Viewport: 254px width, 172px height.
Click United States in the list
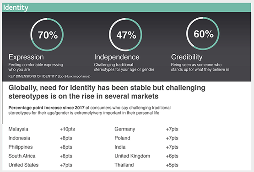tap(23, 165)
